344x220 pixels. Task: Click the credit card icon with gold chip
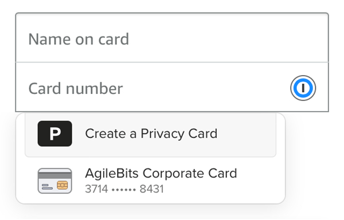click(x=55, y=181)
